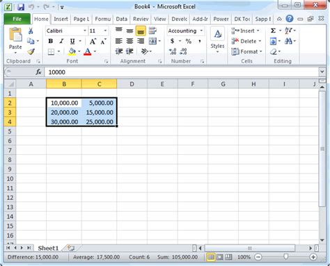Increase cell indent
Screen dimensions: 330x266
point(129,51)
